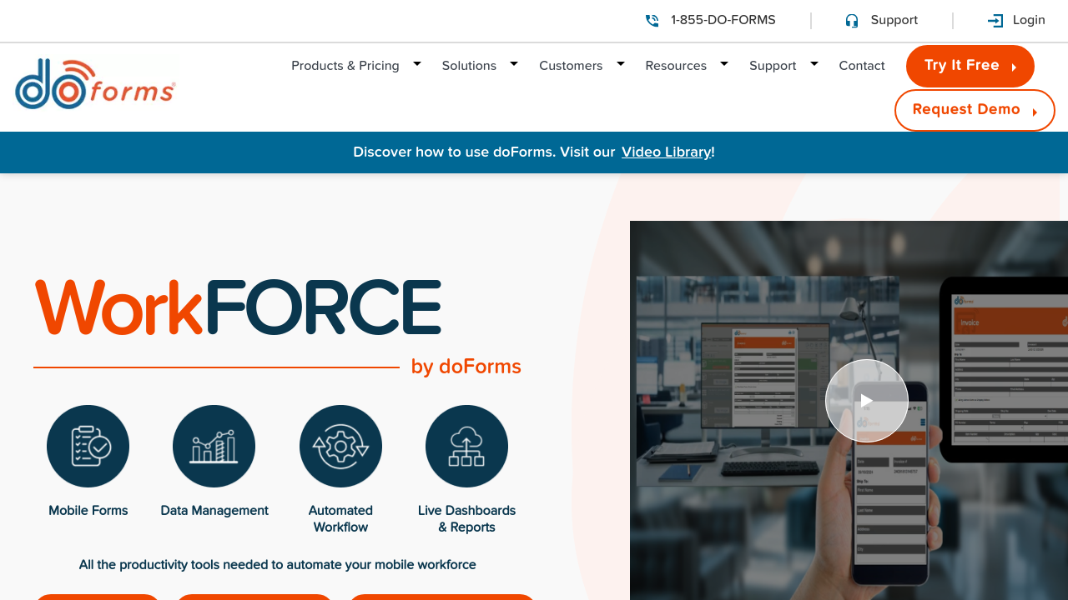1068x600 pixels.
Task: Follow the Video Library link
Action: (666, 152)
